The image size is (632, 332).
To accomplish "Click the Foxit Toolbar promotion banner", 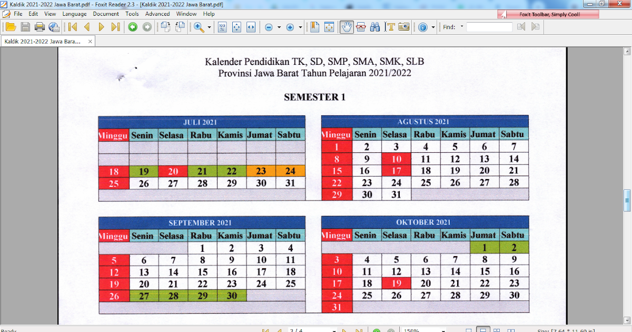I will click(x=550, y=13).
